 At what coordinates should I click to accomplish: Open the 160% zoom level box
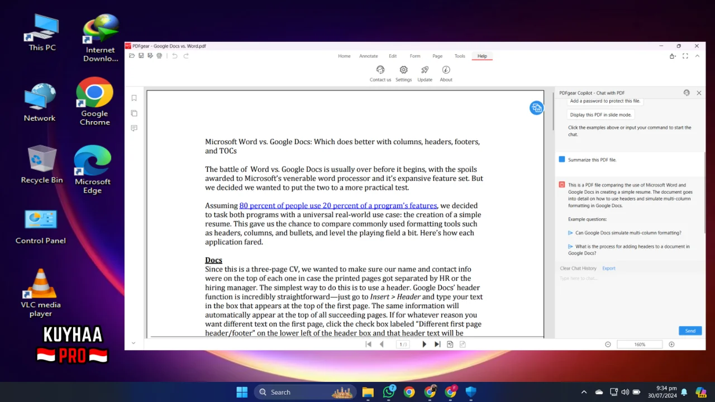click(640, 344)
